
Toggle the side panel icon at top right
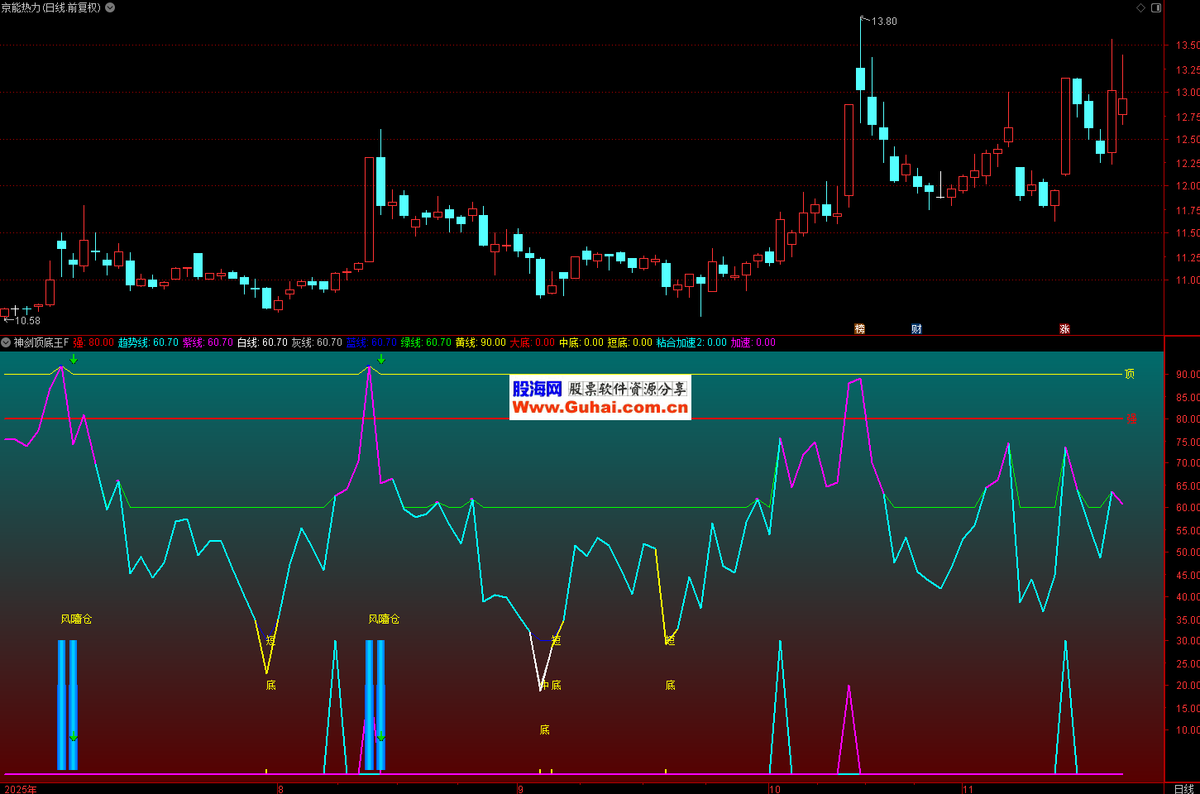point(1157,7)
